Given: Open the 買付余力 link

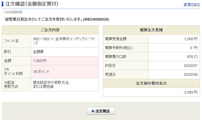Looking at the screenshot, I should pos(194,5).
